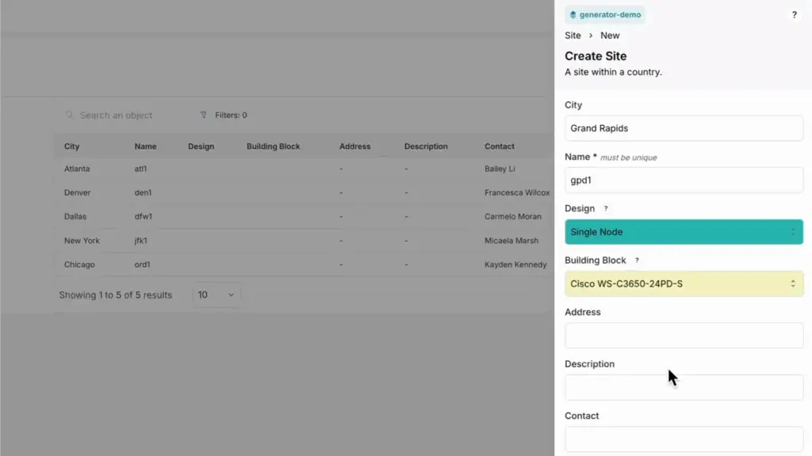Click the Site breadcrumb link
This screenshot has height=456, width=812.
[573, 35]
